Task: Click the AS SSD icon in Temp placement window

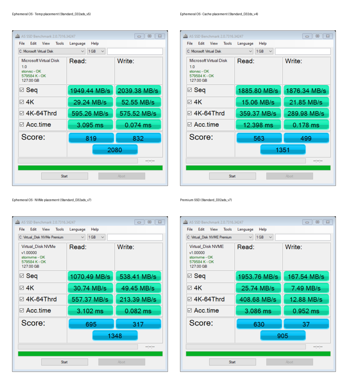Action: pos(17,36)
